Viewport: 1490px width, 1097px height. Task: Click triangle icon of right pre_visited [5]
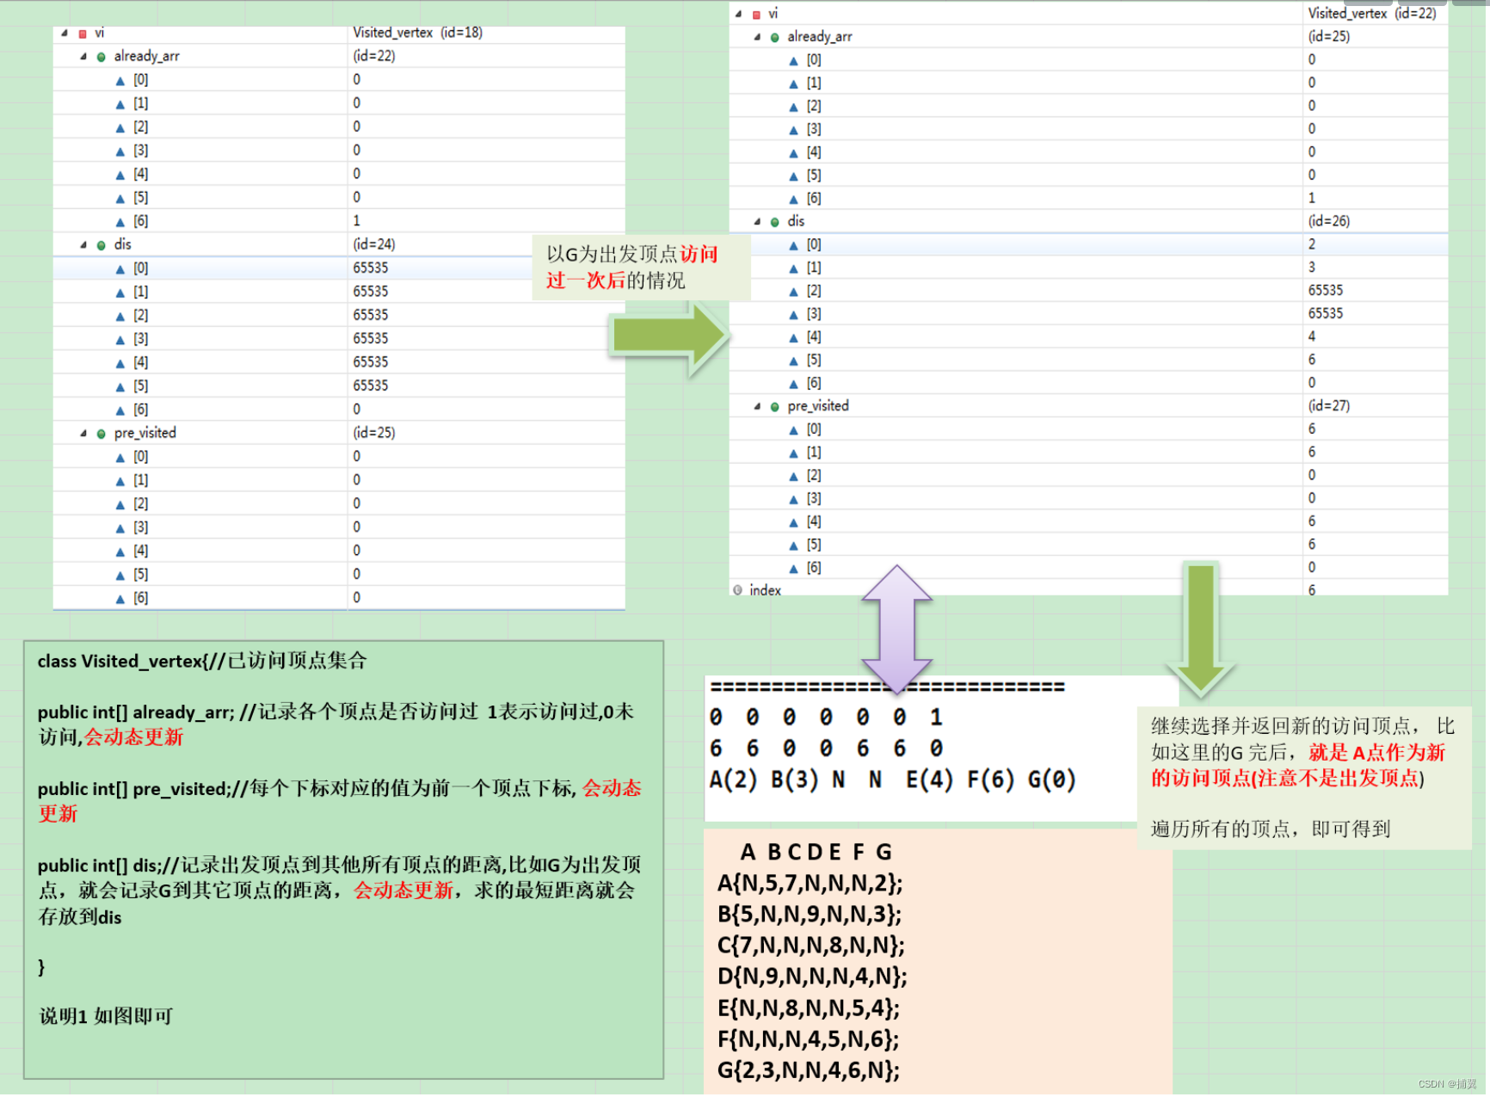794,545
